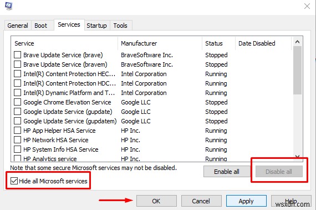
Task: Check Intel(R) Content Protection HDC service
Action: (x=18, y=83)
